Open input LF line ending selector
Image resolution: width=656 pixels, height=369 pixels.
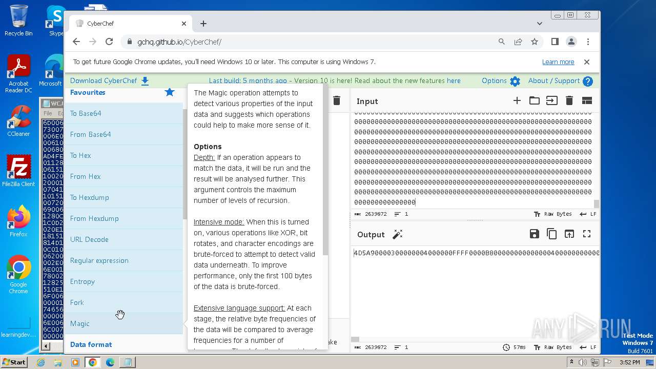click(x=588, y=214)
